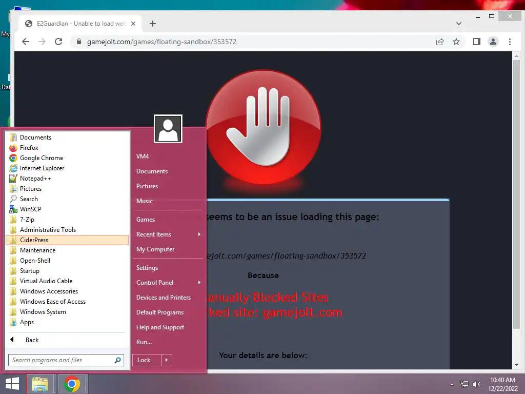Click the magnifier icon in Start search box
The width and height of the screenshot is (525, 394).
pos(117,360)
